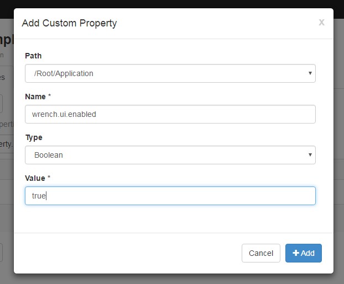Close the Add Custom Property dialog
The image size is (344, 284).
pos(321,23)
